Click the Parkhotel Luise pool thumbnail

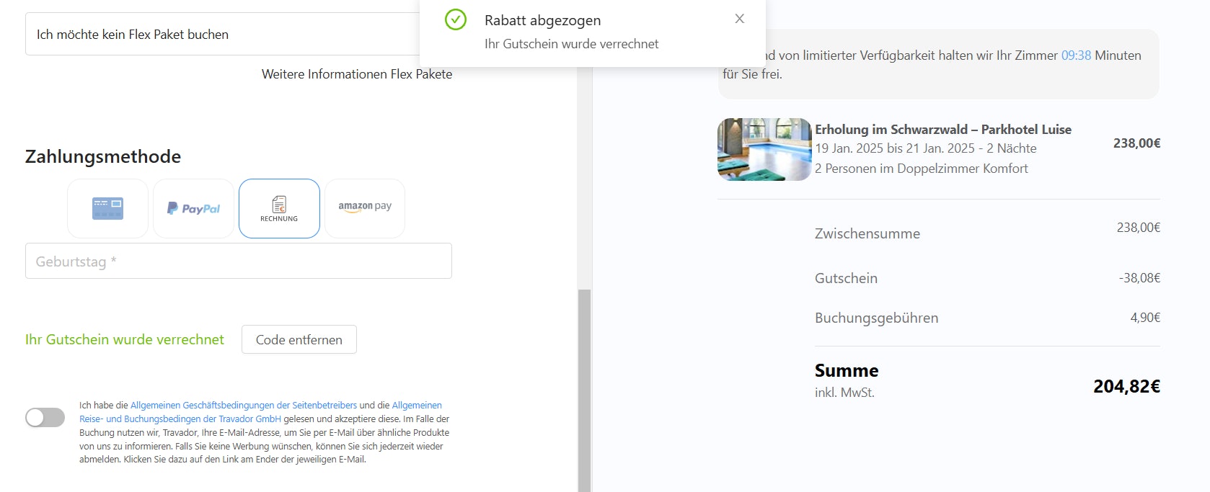click(x=764, y=149)
